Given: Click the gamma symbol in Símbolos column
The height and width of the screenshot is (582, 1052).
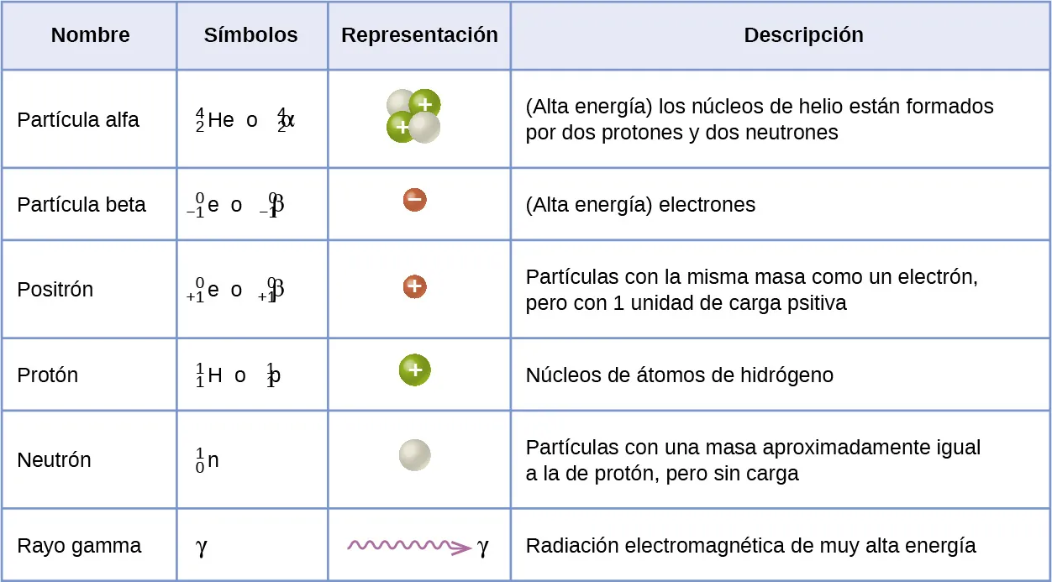Looking at the screenshot, I should point(202,547).
